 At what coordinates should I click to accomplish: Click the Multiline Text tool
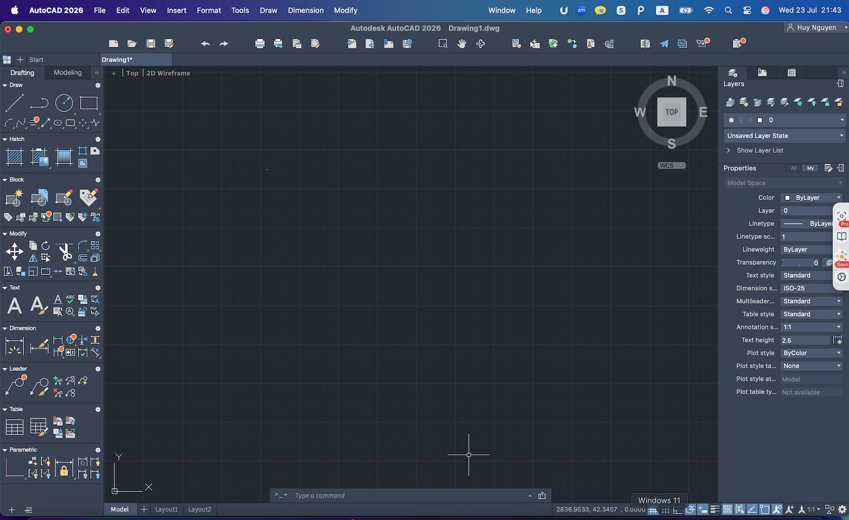point(14,306)
